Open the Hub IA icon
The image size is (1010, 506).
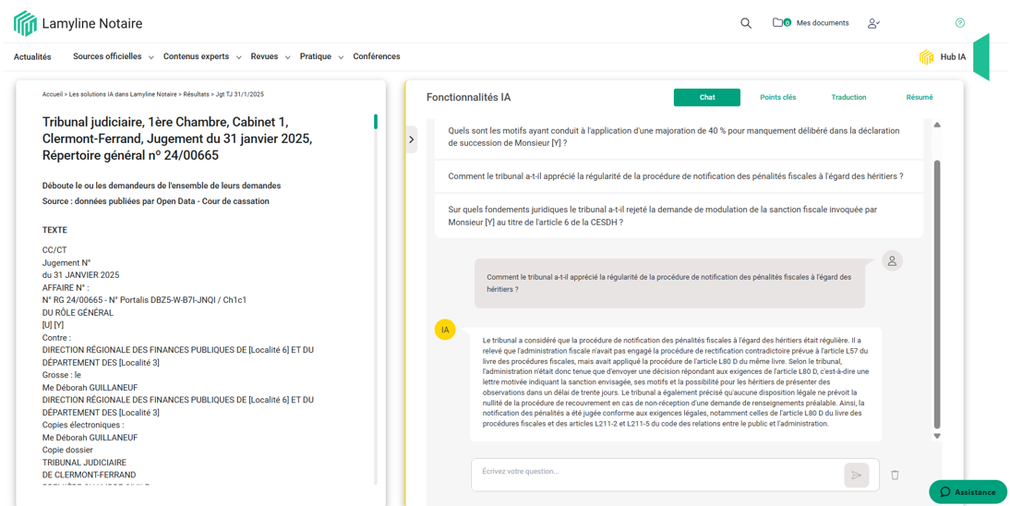(926, 57)
